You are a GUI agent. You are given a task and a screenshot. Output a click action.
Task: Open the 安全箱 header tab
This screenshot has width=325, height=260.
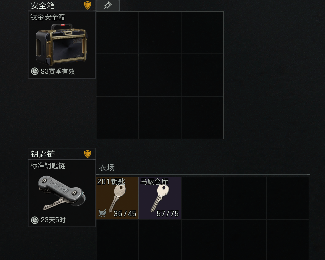coord(62,5)
